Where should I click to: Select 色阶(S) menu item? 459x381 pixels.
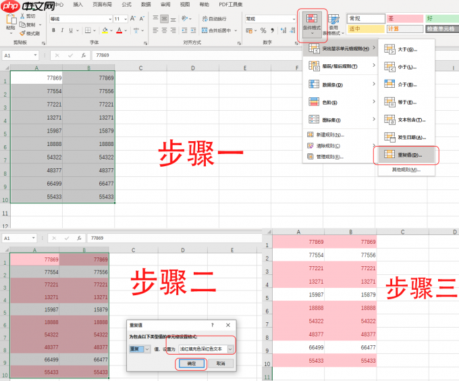tap(340, 102)
